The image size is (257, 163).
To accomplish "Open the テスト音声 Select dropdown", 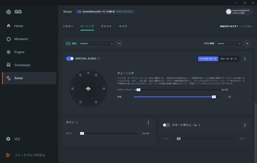I will click(229, 44).
